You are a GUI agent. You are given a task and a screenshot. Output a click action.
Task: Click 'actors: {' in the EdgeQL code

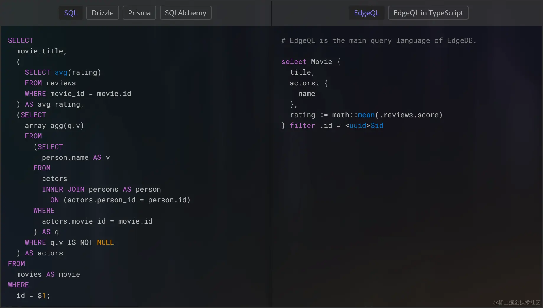309,83
